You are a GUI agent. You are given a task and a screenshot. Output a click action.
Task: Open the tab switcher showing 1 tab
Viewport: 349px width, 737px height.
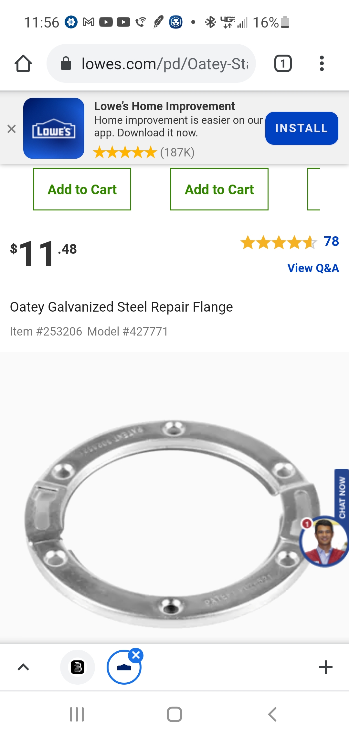[283, 64]
